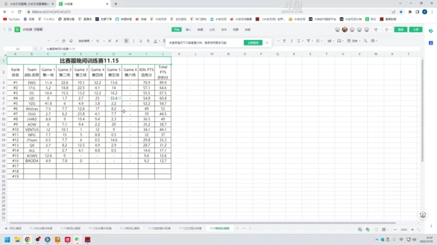Click the green share button at top right
Viewport: 437px width, 245px height.
416,29
